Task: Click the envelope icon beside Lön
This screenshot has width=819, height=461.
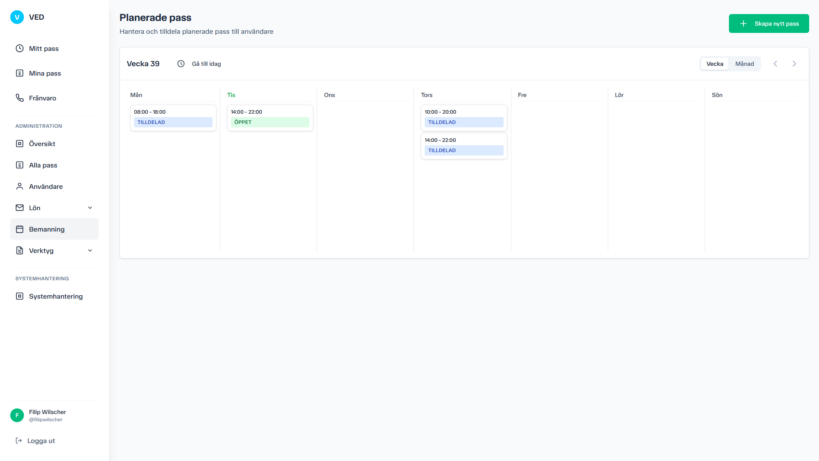Action: click(20, 208)
